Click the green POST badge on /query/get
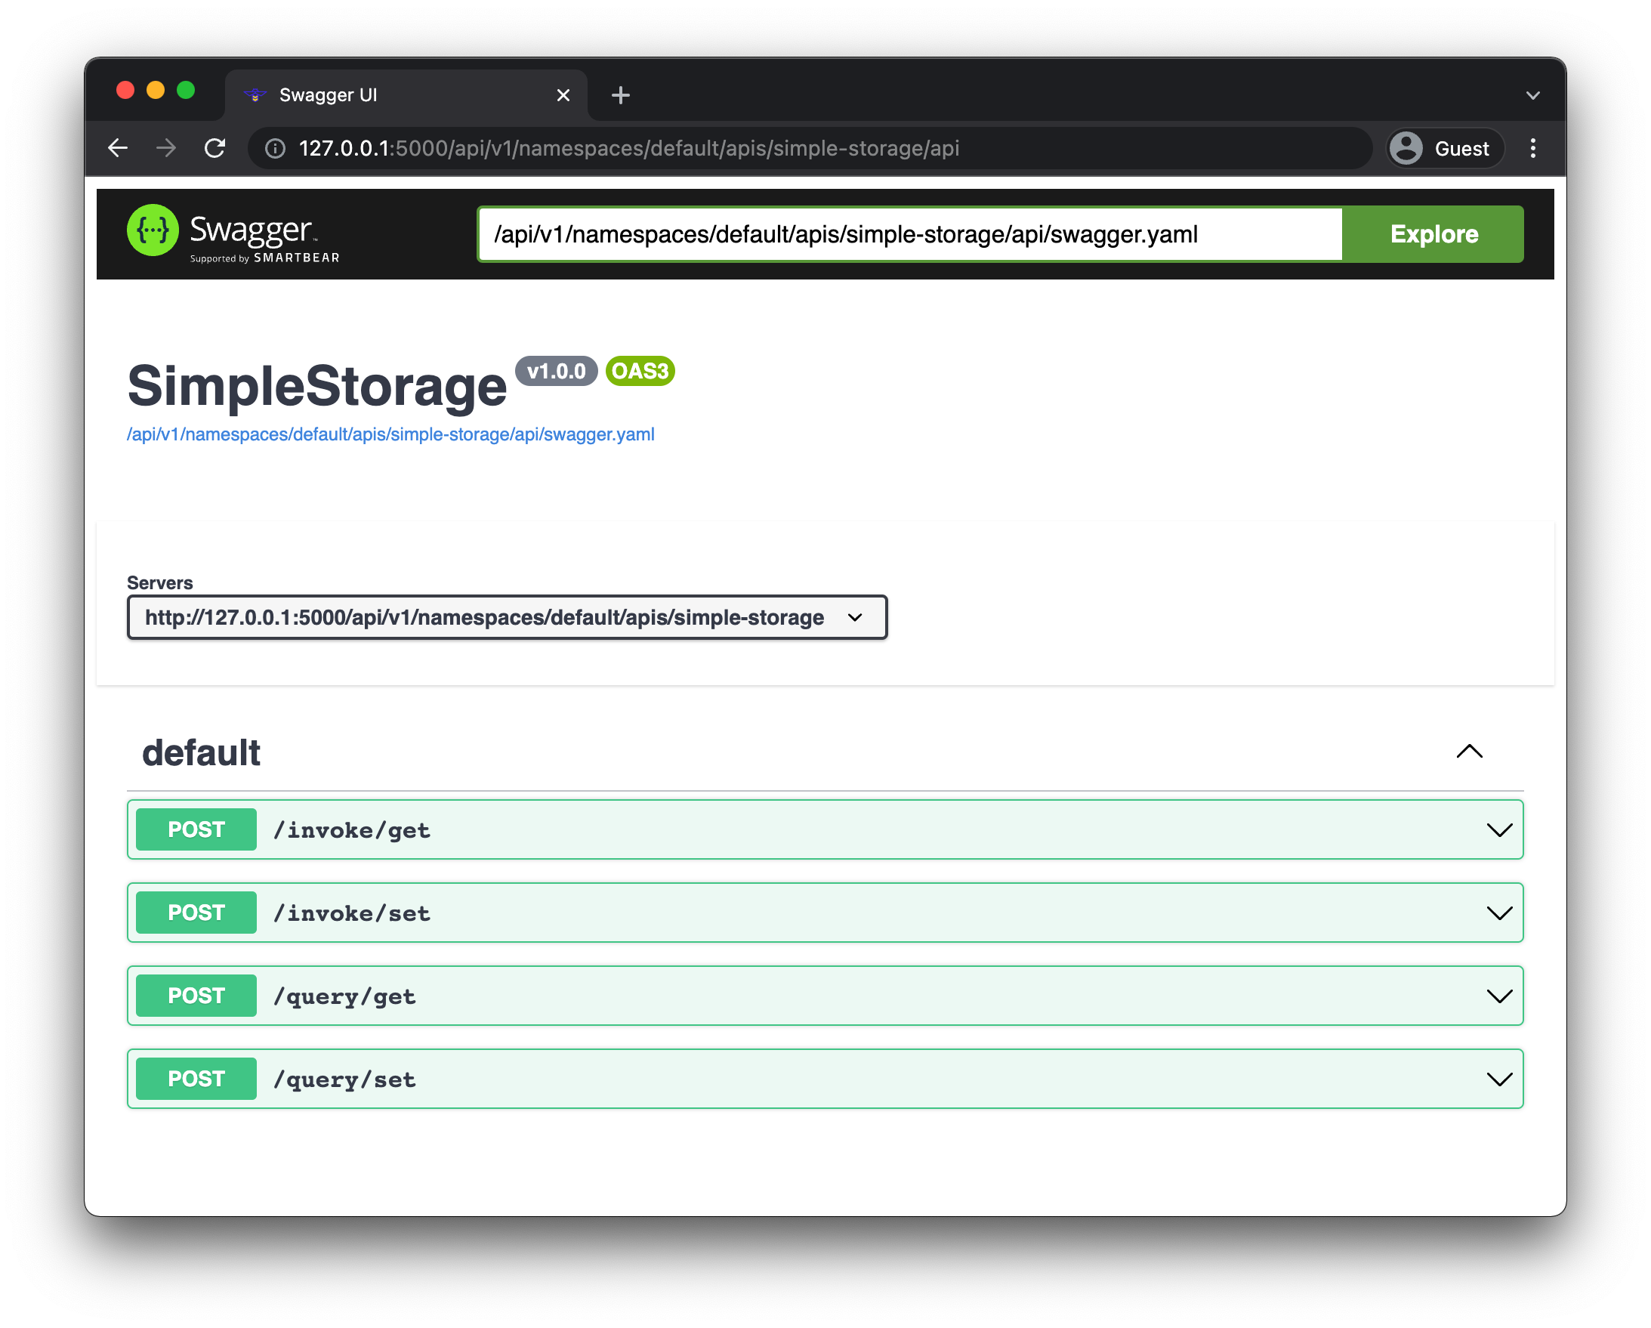Viewport: 1651px width, 1328px height. 196,995
